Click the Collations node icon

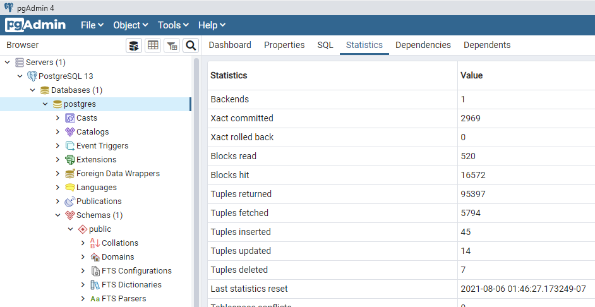[95, 243]
